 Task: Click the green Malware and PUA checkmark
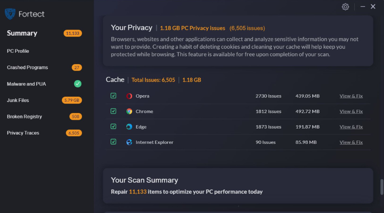(78, 84)
